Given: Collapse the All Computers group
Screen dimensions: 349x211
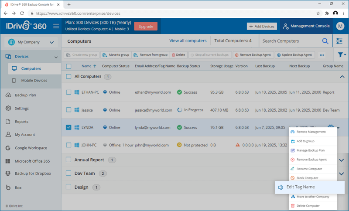Looking at the screenshot, I should [x=342, y=77].
